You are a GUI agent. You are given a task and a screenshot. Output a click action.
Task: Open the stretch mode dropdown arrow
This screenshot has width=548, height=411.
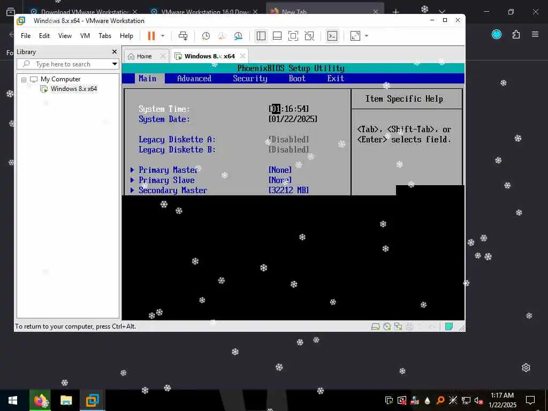[x=366, y=36]
